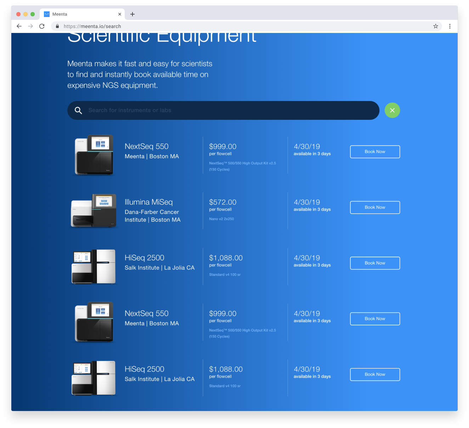Book the Illumina MiSeq instrument
The height and width of the screenshot is (428, 469).
pyautogui.click(x=375, y=207)
